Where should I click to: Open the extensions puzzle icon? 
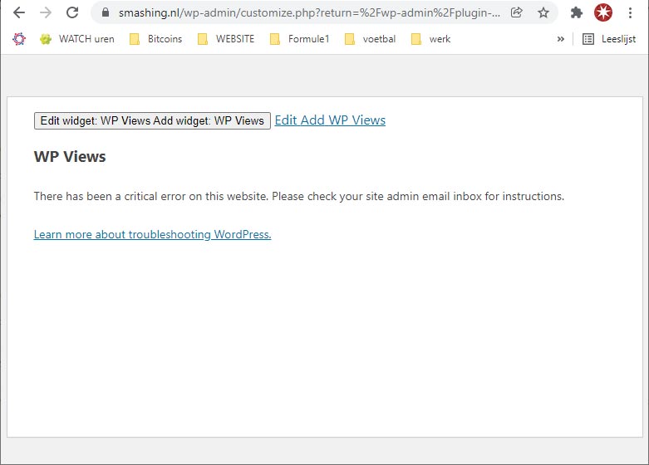coord(577,12)
